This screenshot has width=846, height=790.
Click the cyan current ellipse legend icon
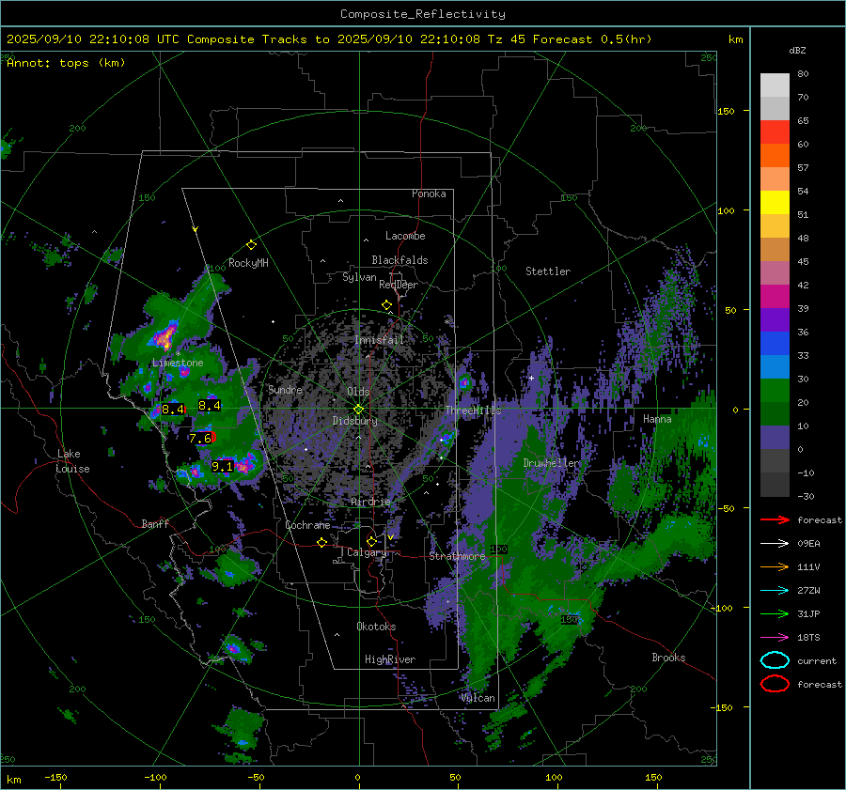(775, 660)
